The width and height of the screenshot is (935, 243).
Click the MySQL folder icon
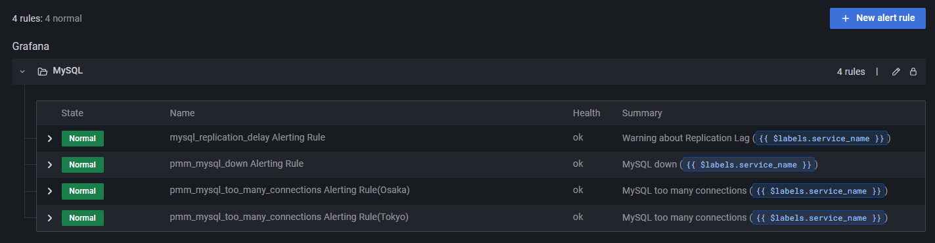(42, 72)
